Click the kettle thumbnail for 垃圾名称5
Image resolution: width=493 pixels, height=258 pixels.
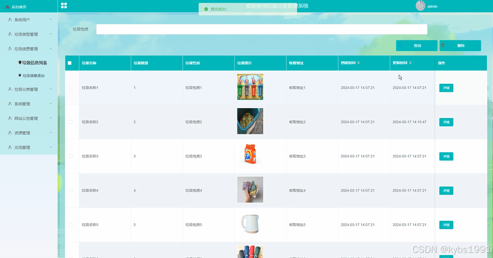pyautogui.click(x=250, y=224)
